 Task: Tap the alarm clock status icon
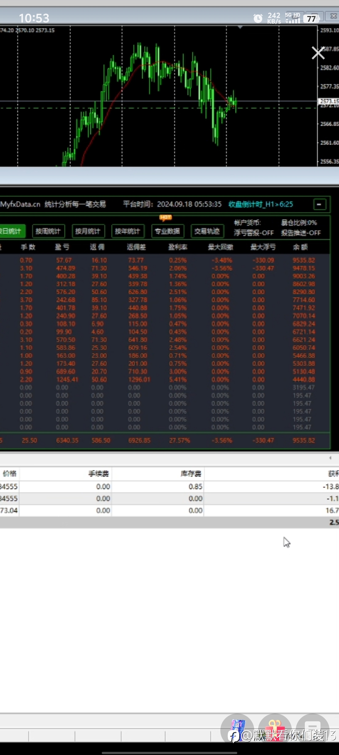tap(258, 18)
